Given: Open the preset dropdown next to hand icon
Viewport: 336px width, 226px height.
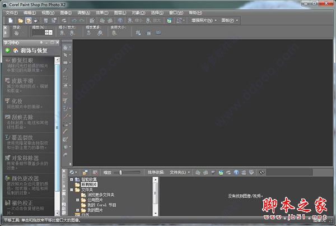Looking at the screenshot, I should click(24, 33).
